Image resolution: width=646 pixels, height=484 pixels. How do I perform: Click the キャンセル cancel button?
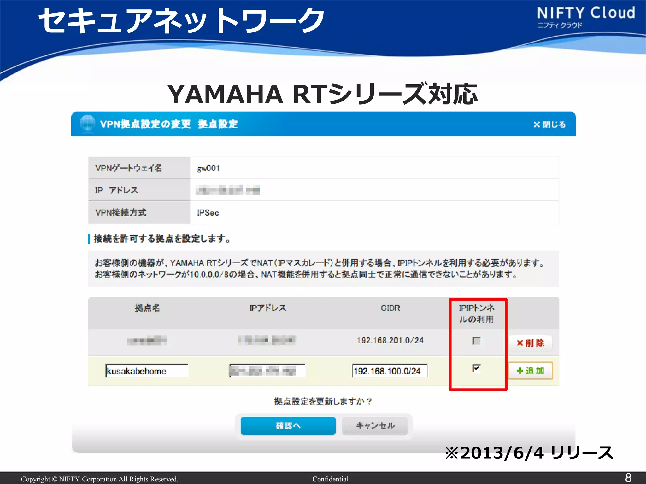pos(375,426)
